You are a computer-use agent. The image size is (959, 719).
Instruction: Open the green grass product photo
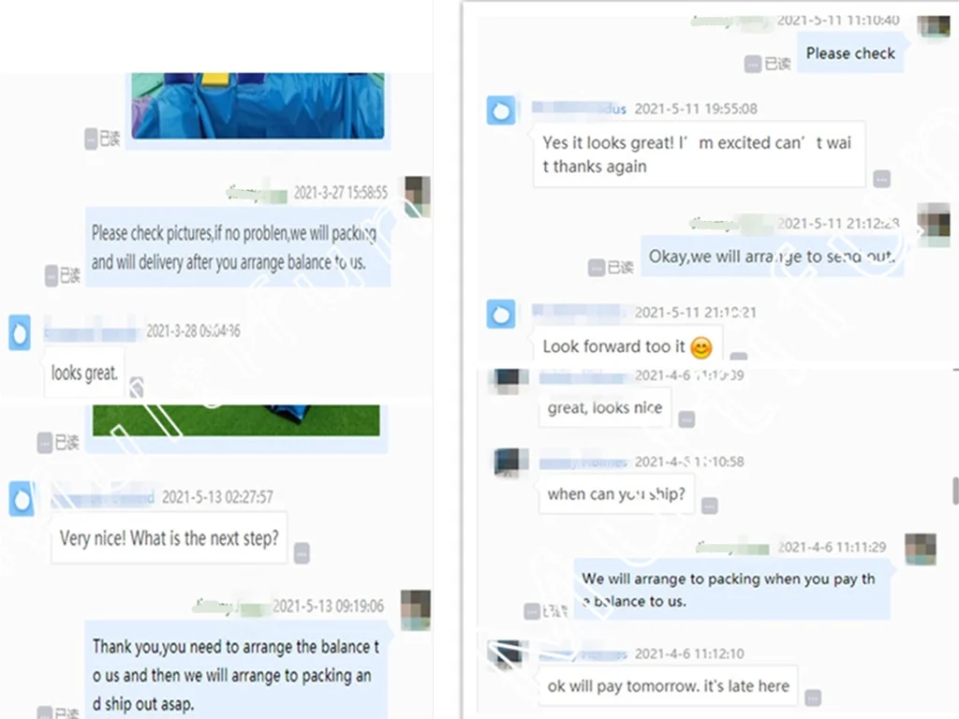coord(236,420)
